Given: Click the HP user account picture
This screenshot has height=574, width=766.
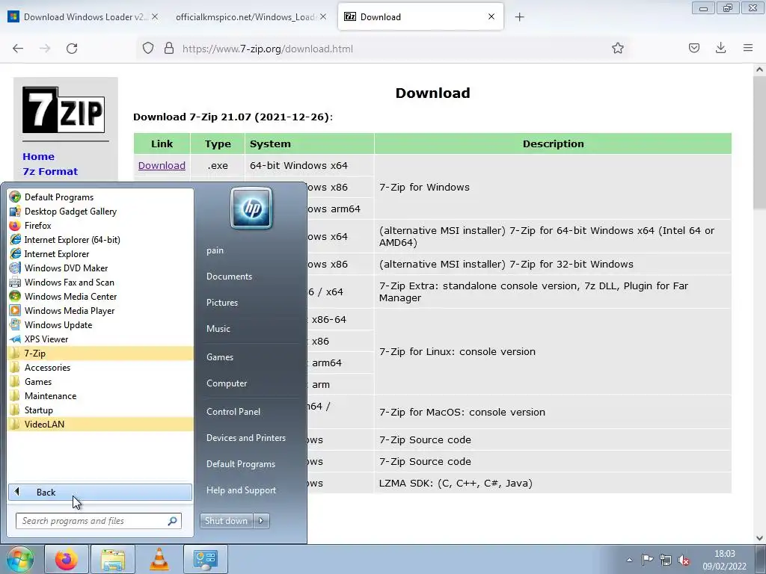Looking at the screenshot, I should pos(251,209).
